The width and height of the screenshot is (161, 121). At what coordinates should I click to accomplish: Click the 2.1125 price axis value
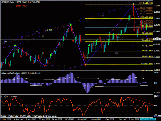157,6
